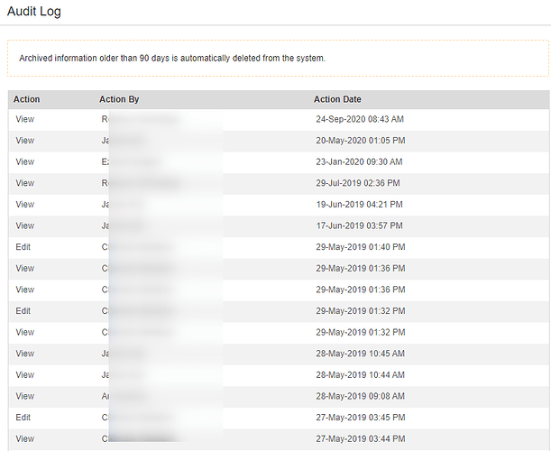Image resolution: width=551 pixels, height=451 pixels.
Task: Click the Action By column header
Action: click(119, 99)
